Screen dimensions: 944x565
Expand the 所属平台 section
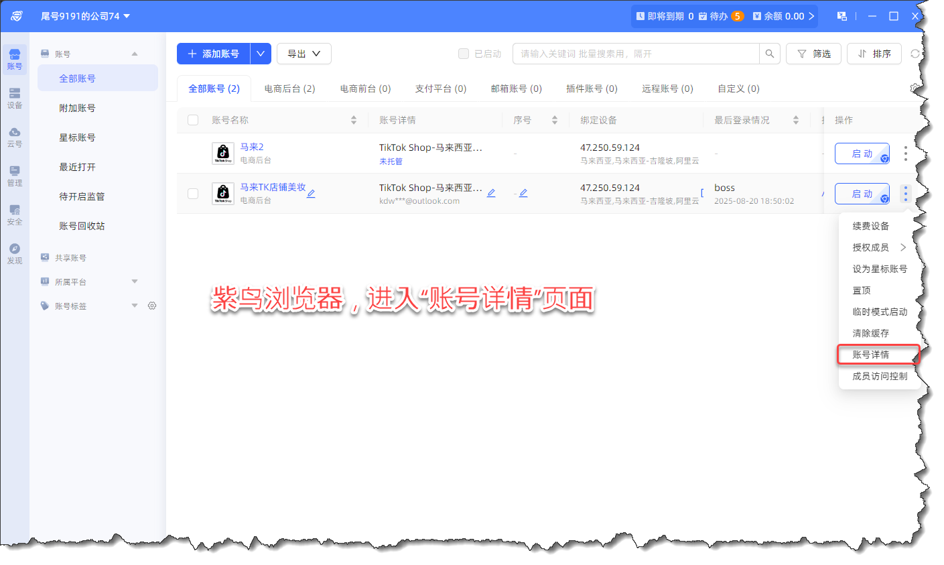pyautogui.click(x=135, y=281)
